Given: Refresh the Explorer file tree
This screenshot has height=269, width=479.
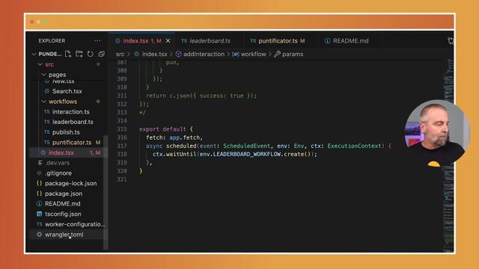Looking at the screenshot, I should pos(90,54).
